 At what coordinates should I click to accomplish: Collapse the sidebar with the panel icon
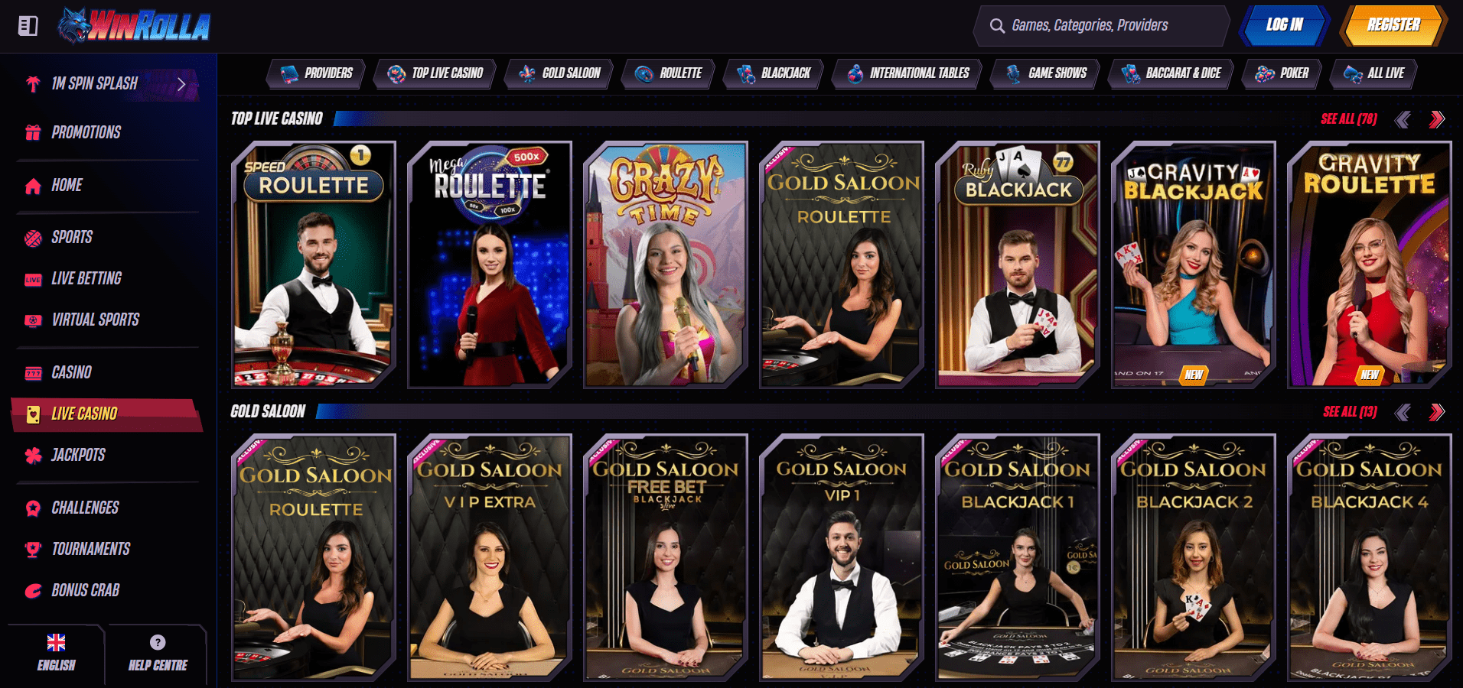(28, 26)
